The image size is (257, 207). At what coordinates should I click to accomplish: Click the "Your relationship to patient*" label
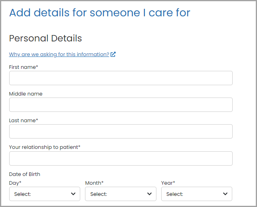click(x=45, y=147)
